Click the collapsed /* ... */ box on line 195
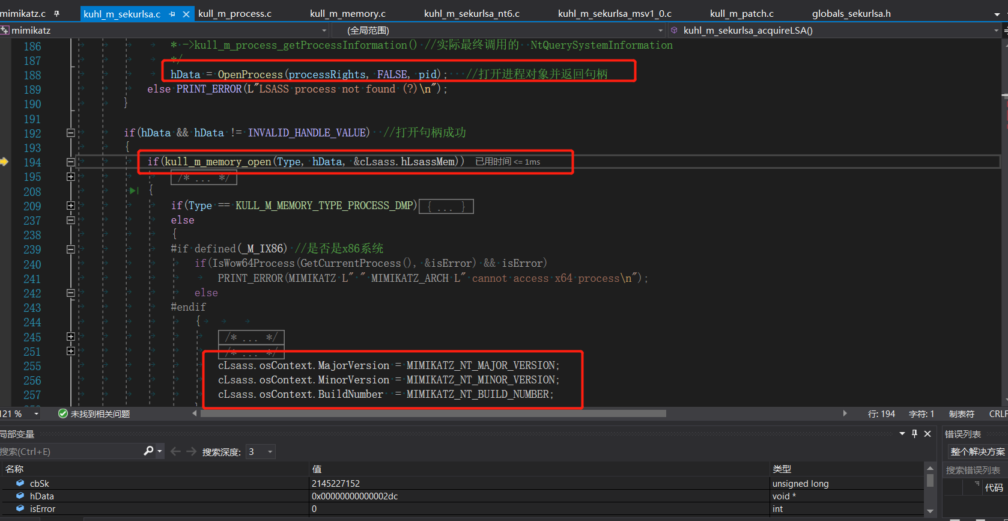 (x=204, y=177)
